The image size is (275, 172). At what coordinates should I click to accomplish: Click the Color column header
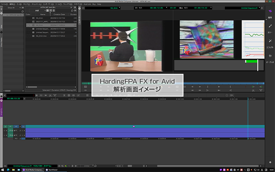28,15
